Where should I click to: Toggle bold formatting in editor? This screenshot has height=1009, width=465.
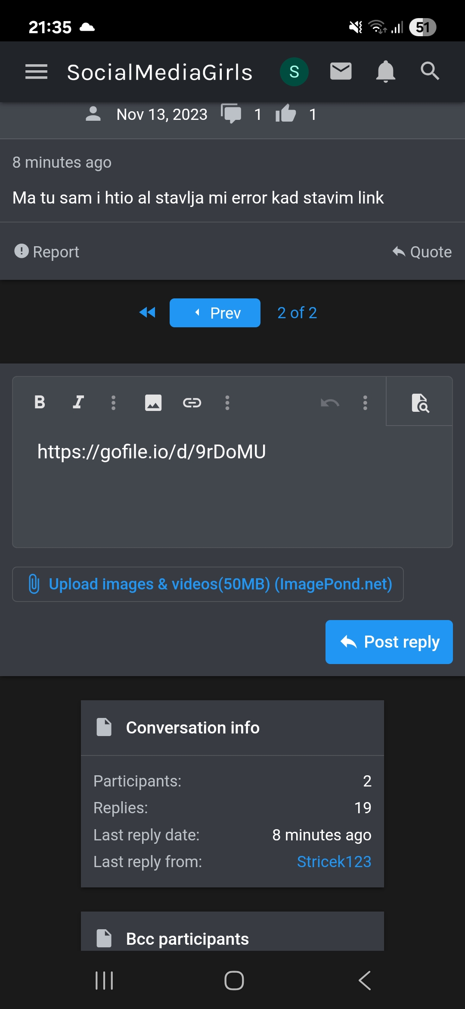(40, 402)
